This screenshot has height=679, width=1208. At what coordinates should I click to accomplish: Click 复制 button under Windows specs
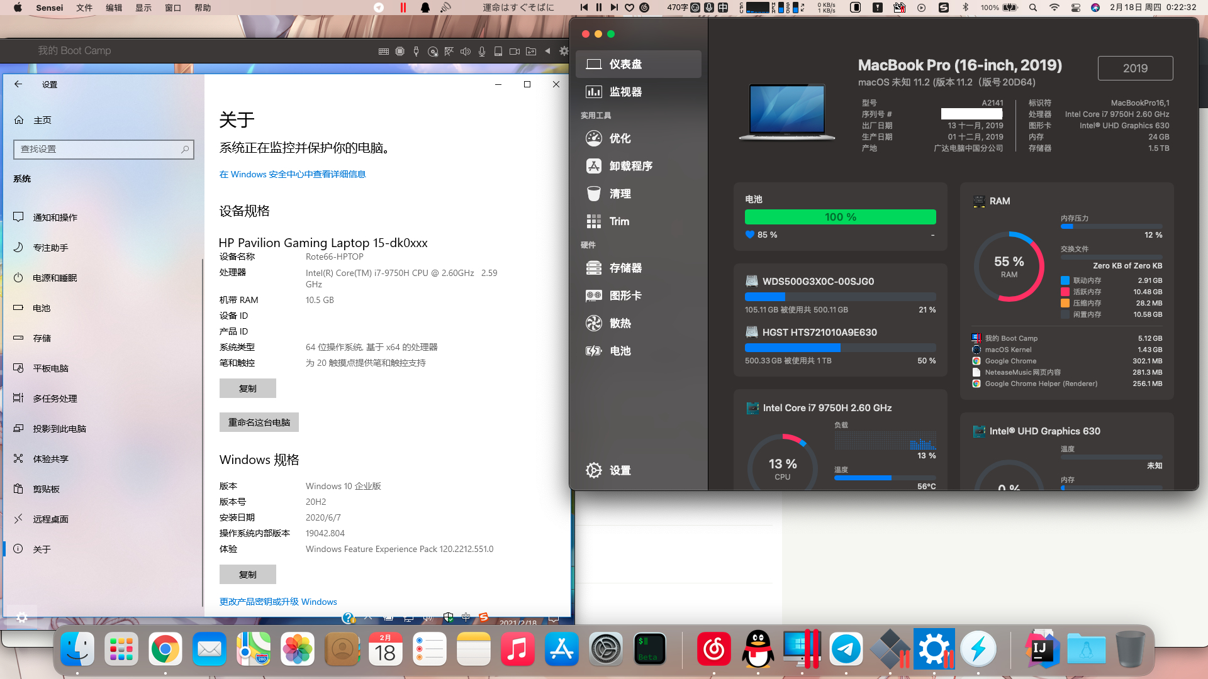point(248,575)
